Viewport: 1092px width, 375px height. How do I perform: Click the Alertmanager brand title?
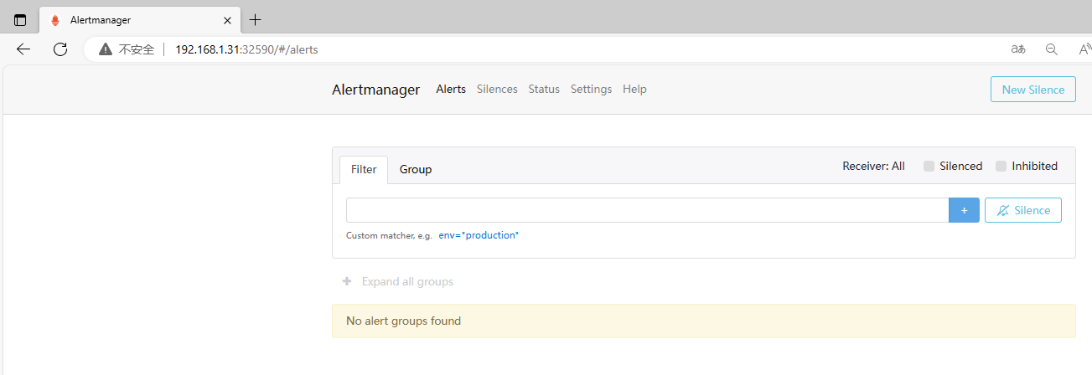tap(375, 90)
